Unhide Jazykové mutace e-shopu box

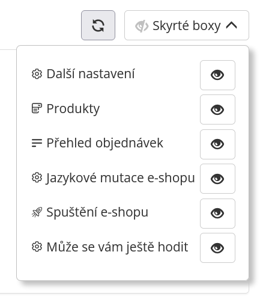tap(217, 179)
